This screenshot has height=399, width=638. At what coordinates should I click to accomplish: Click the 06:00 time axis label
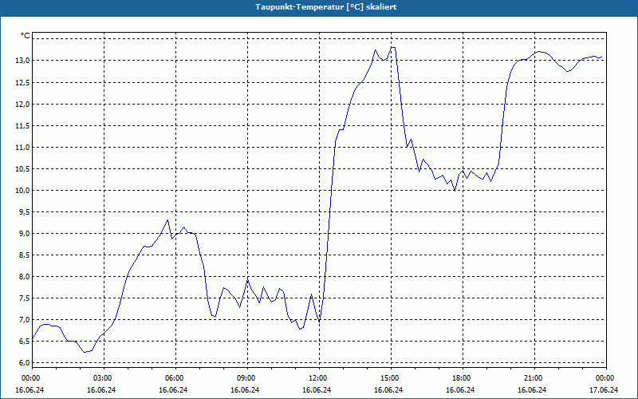click(175, 378)
